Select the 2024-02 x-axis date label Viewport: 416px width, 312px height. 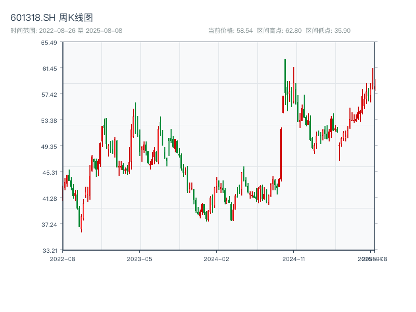coord(217,258)
